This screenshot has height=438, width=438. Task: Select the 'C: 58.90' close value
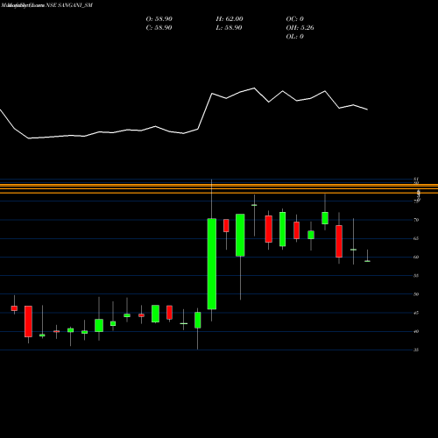point(159,28)
